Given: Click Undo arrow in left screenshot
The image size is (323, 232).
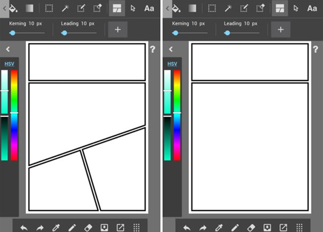Looking at the screenshot, I should [24, 228].
